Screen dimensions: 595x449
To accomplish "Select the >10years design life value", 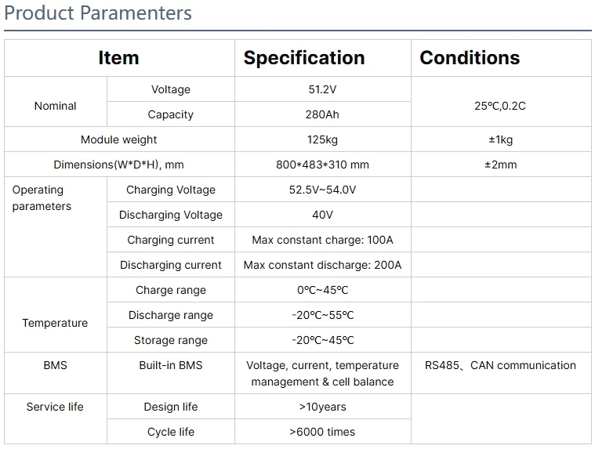I will click(x=322, y=407).
